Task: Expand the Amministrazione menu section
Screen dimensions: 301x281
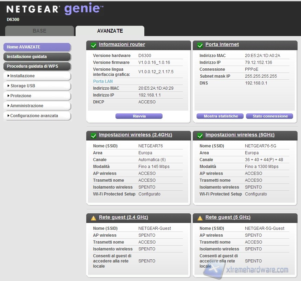Action: pos(37,106)
